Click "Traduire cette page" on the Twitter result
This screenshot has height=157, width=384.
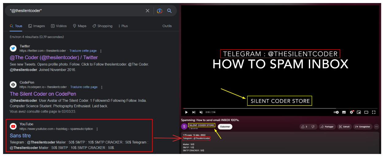(x=83, y=51)
